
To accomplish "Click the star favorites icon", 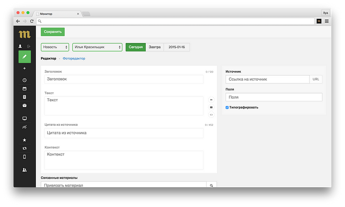I will pos(25,140).
